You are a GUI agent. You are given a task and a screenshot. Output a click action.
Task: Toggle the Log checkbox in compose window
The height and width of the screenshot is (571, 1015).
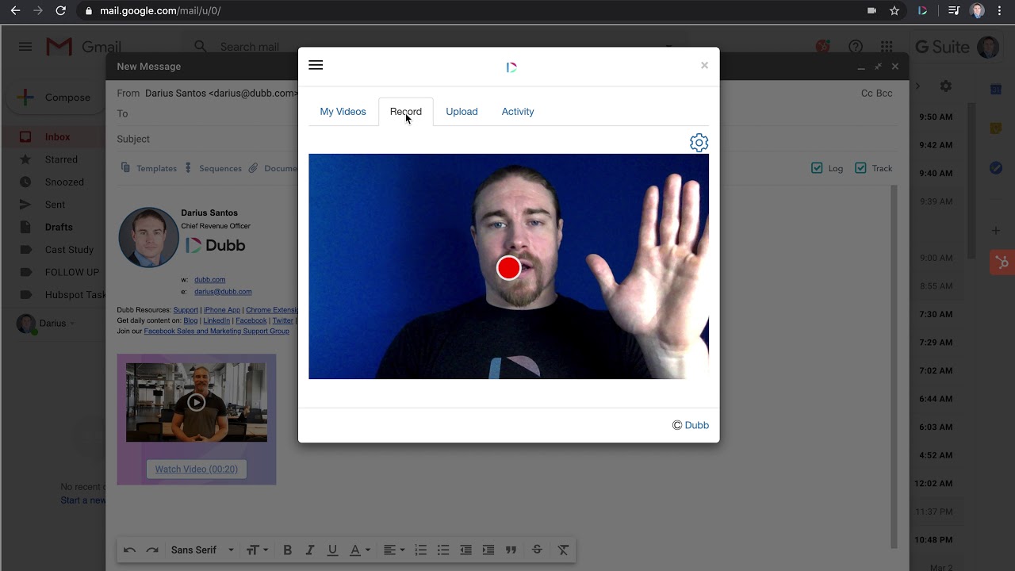coord(817,168)
